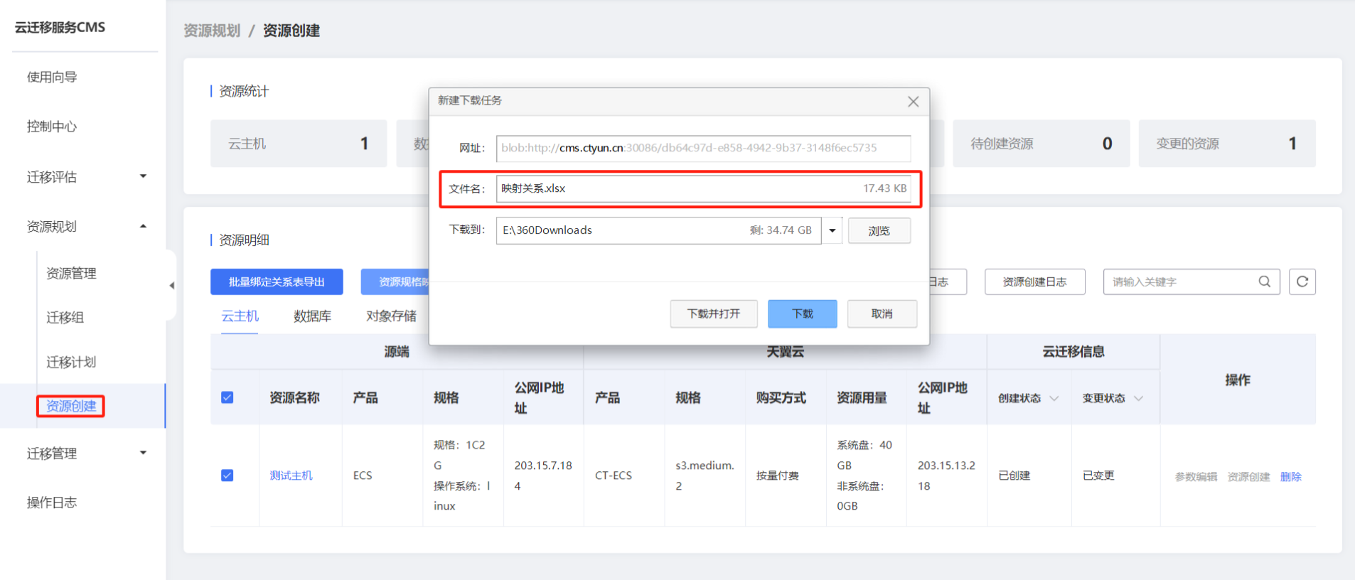Open 使用向导 in the sidebar
This screenshot has width=1355, height=580.
pos(52,77)
